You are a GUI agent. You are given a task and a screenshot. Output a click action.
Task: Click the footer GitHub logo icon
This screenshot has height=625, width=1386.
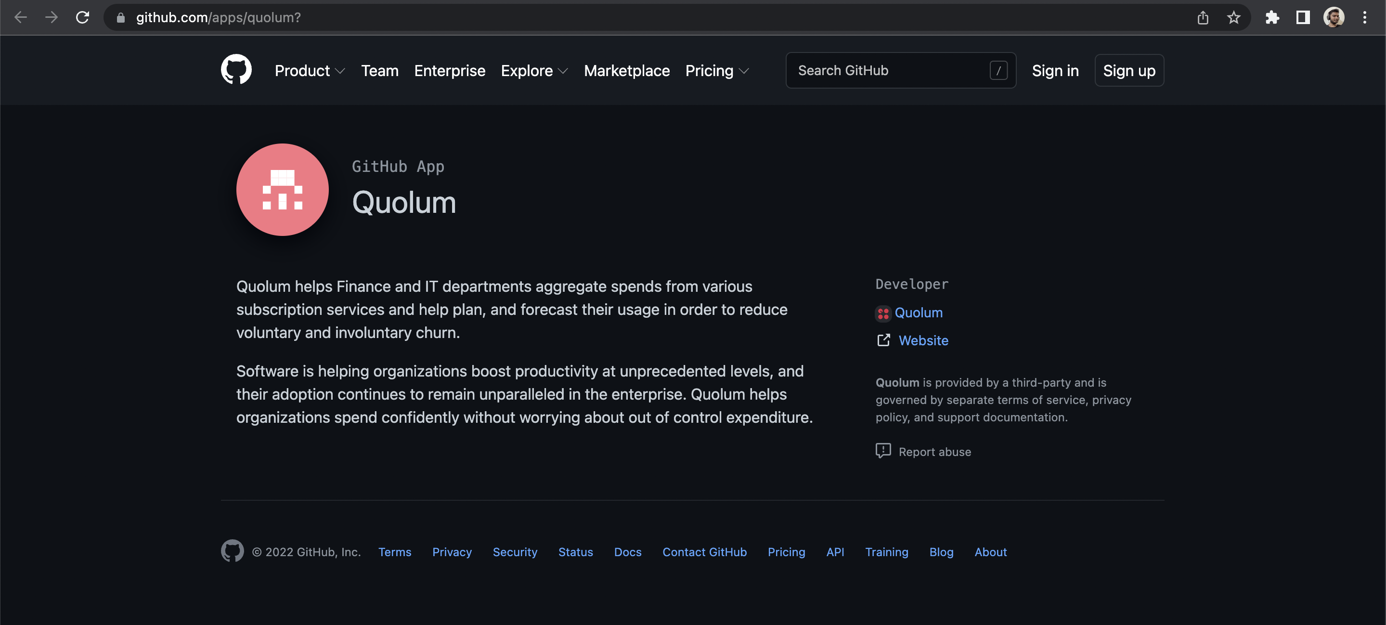click(x=232, y=551)
